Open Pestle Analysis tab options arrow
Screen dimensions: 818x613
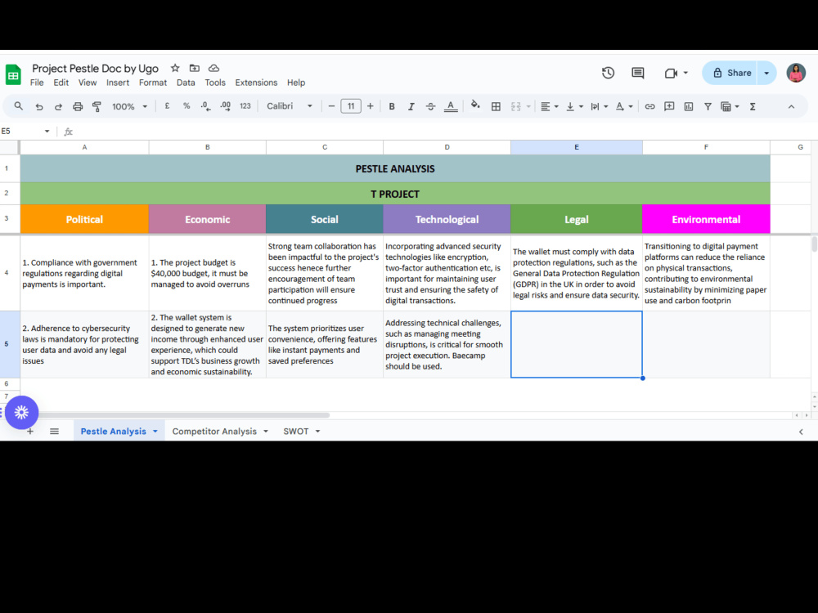pos(155,431)
